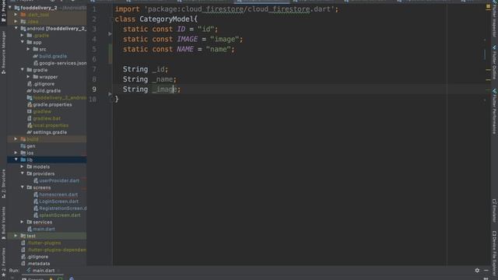The width and height of the screenshot is (498, 280).
Task: Open LoginScreen.dart file
Action: click(x=56, y=201)
